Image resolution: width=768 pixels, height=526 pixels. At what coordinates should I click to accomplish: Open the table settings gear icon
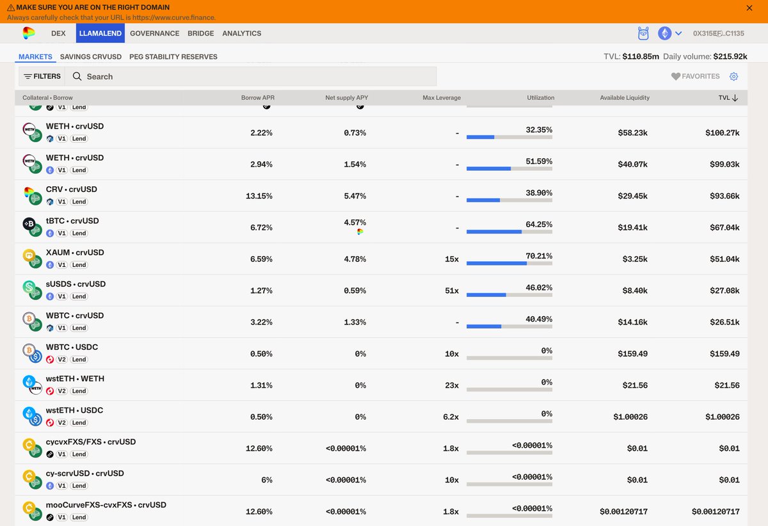tap(734, 76)
